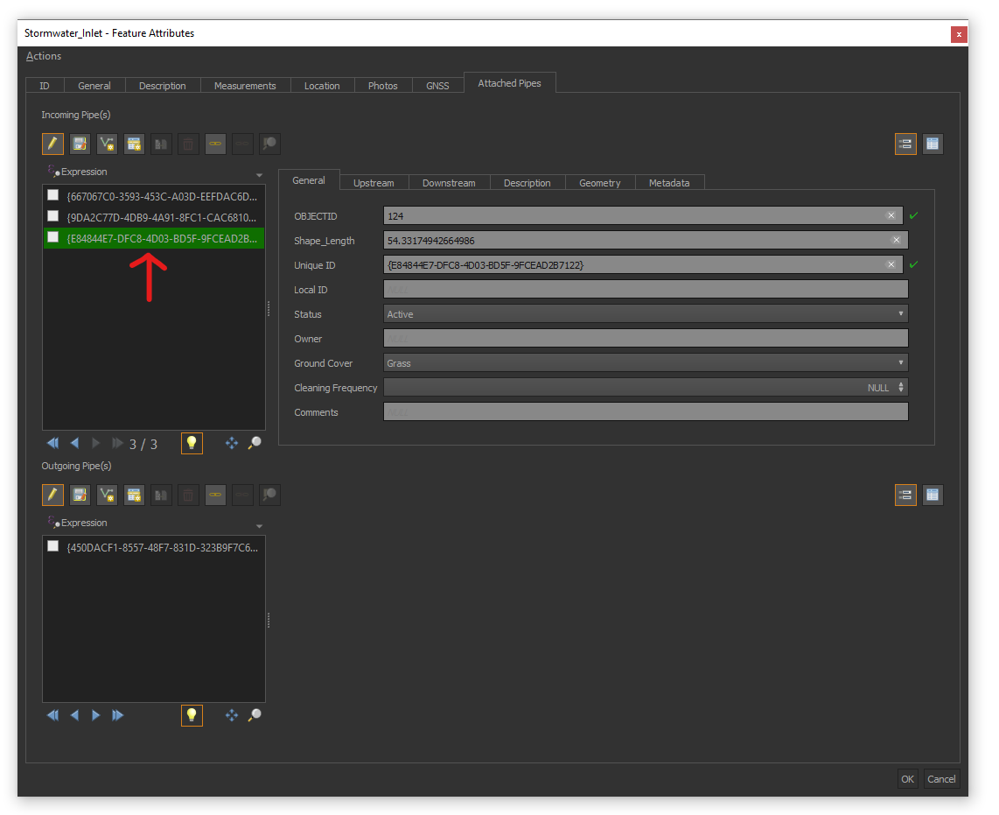The height and width of the screenshot is (815, 999).
Task: Go to next outgoing pipe record
Action: pos(95,715)
